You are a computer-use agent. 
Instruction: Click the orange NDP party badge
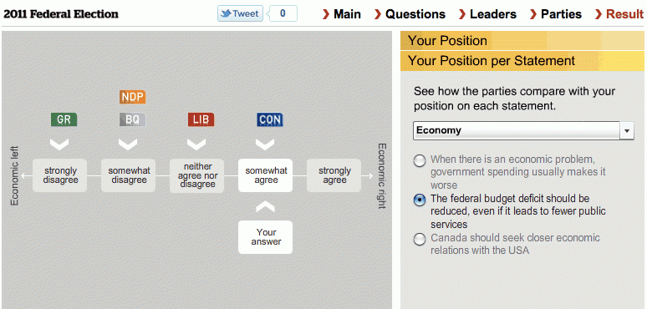132,97
